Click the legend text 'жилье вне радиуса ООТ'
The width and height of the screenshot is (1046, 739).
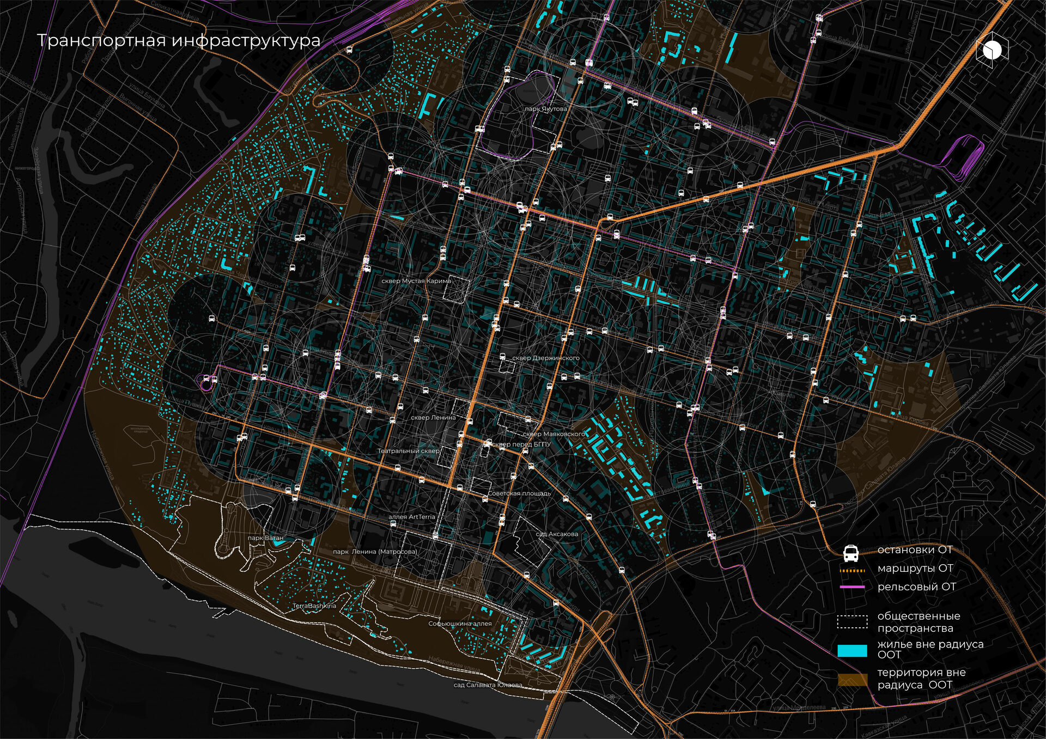coord(931,649)
